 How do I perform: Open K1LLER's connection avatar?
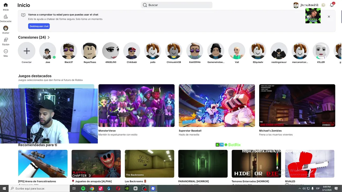pyautogui.click(x=321, y=51)
